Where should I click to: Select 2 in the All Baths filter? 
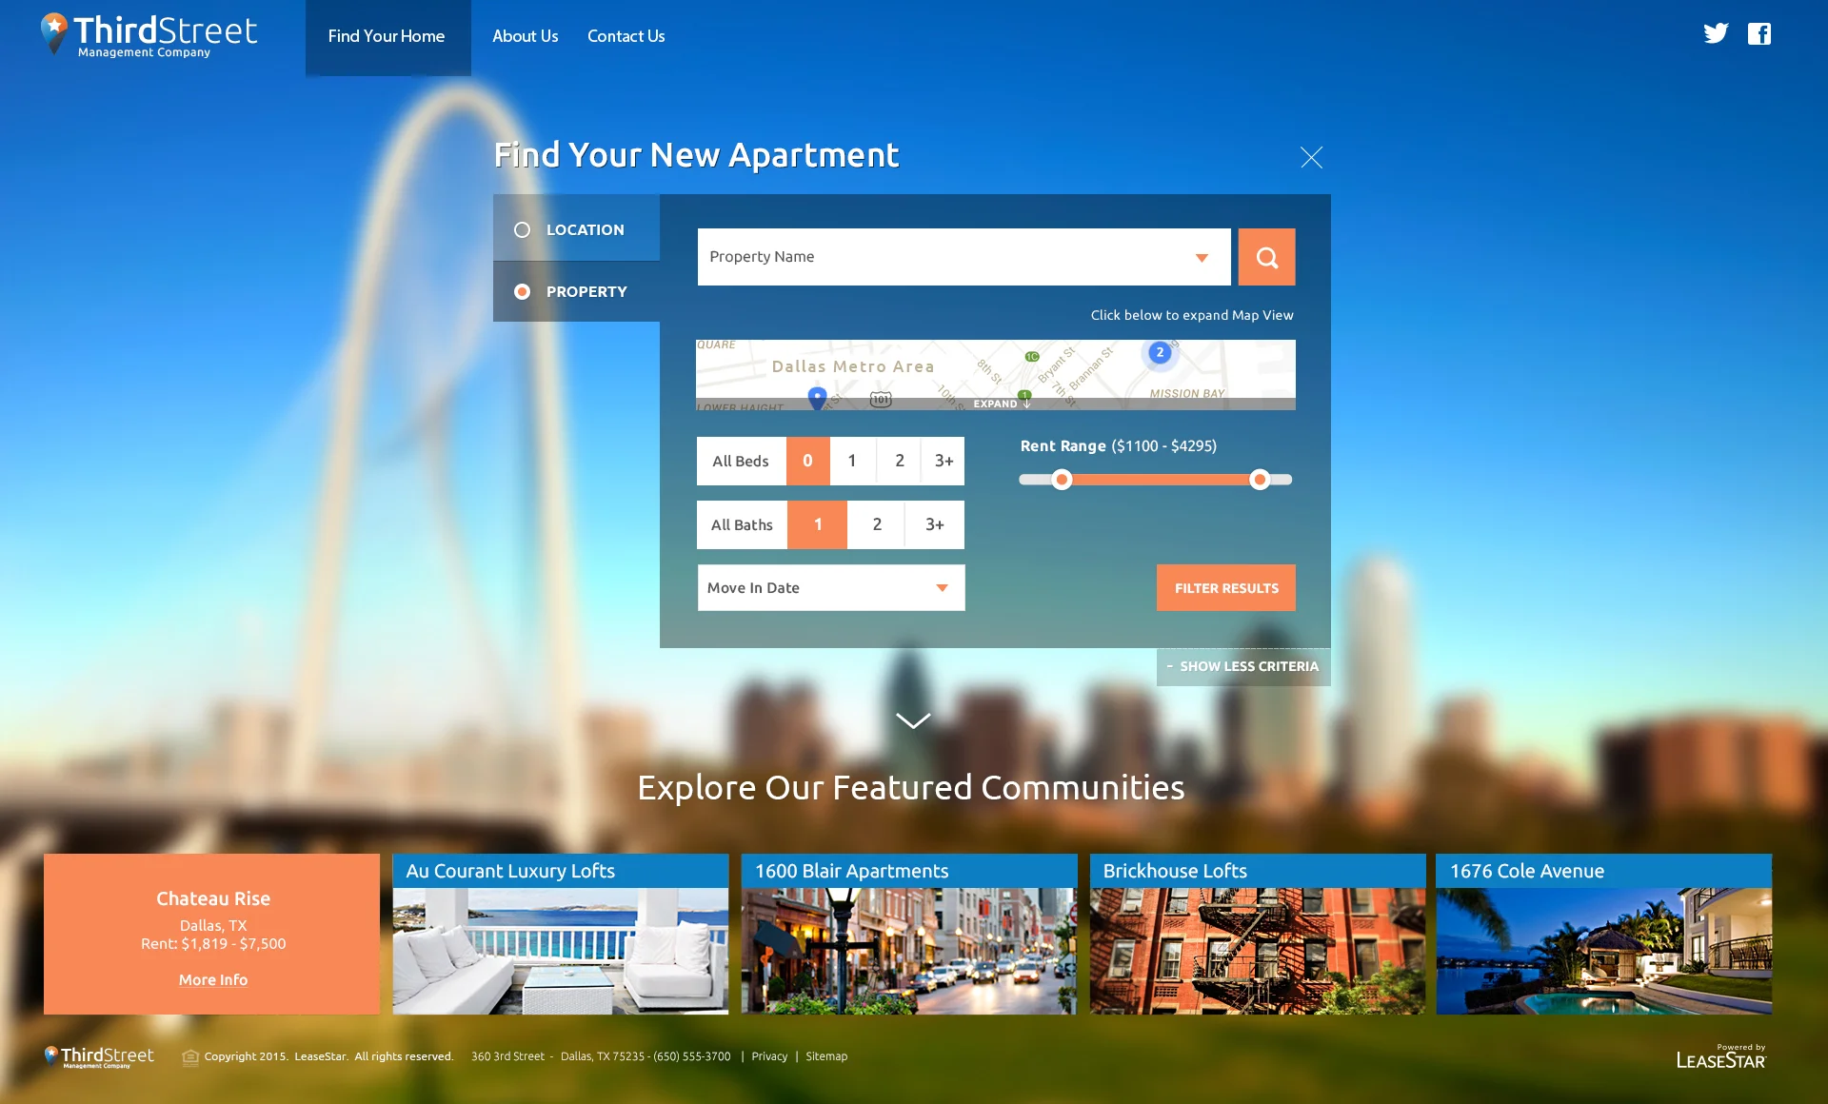click(x=876, y=524)
